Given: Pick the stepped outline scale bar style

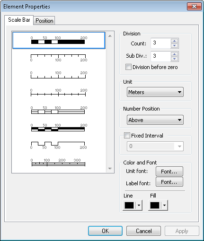Looking at the screenshot, I should click(58, 145).
